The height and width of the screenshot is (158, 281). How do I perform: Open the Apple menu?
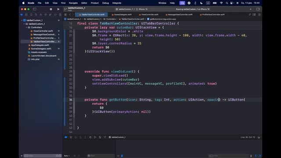pos(23,3)
